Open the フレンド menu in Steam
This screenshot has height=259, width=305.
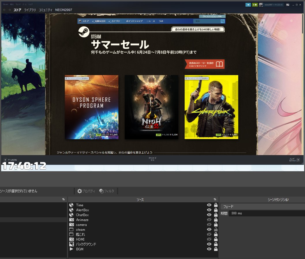(18, 4)
